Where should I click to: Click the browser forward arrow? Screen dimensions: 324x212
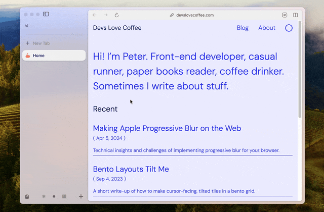pyautogui.click(x=105, y=15)
